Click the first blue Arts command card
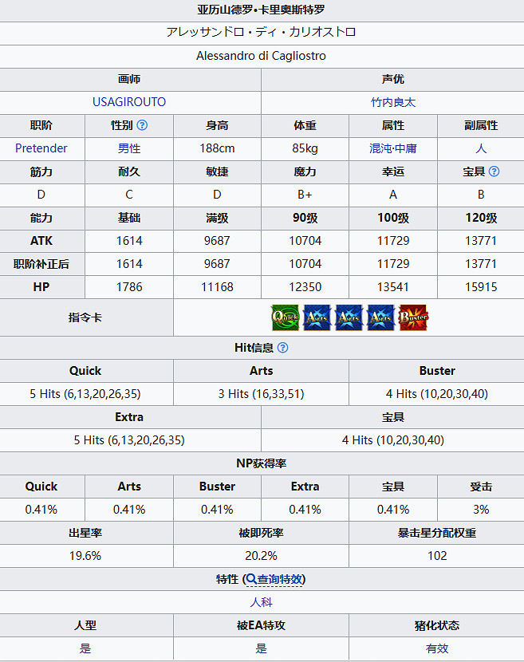The width and height of the screenshot is (524, 662). [317, 317]
